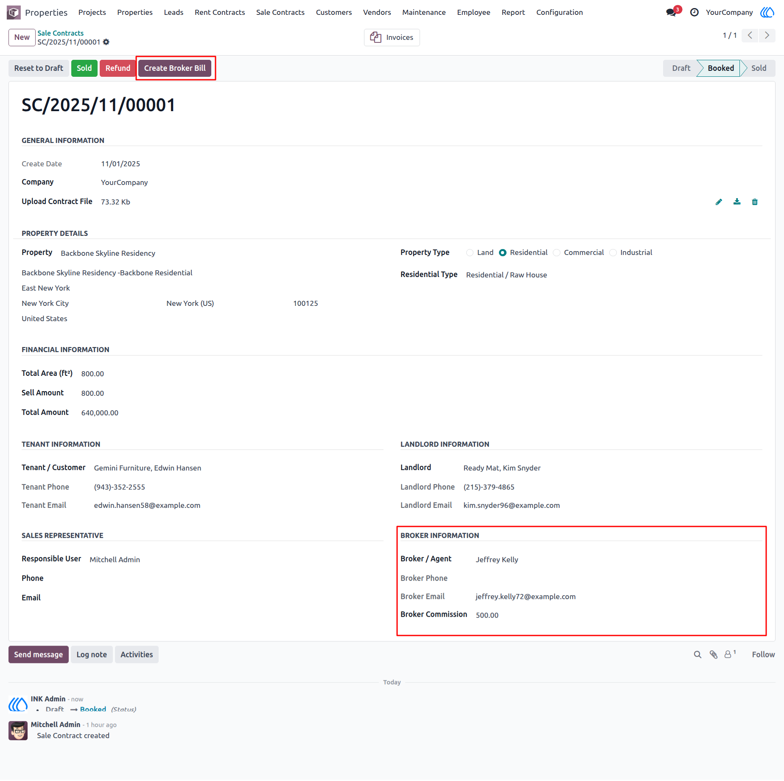Click Reset to Draft

coord(39,68)
